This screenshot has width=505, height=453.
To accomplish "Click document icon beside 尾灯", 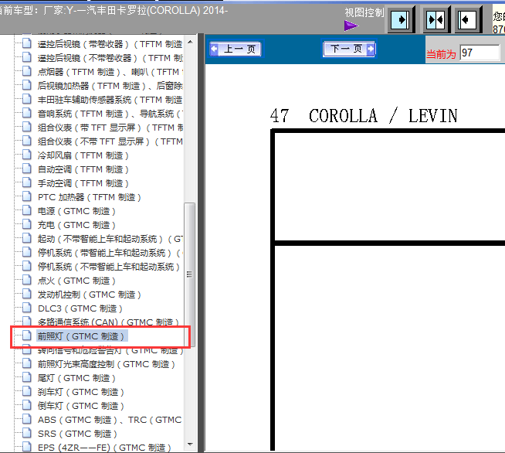I will [x=27, y=377].
